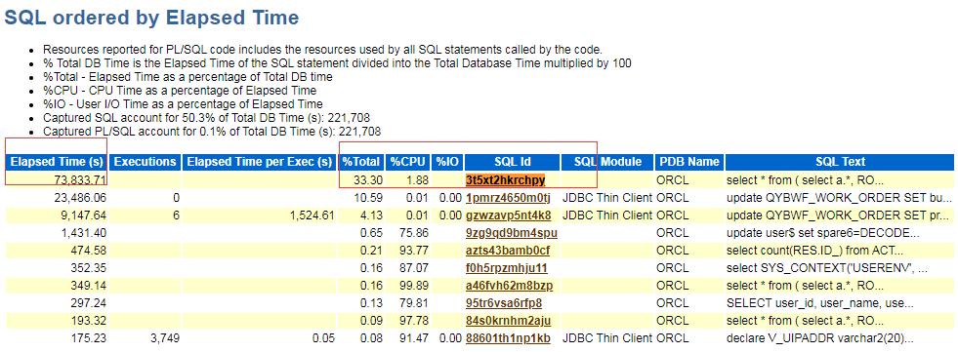Image resolution: width=958 pixels, height=352 pixels.
Task: Click the Elapsed Time (s) column header
Action: (57, 162)
